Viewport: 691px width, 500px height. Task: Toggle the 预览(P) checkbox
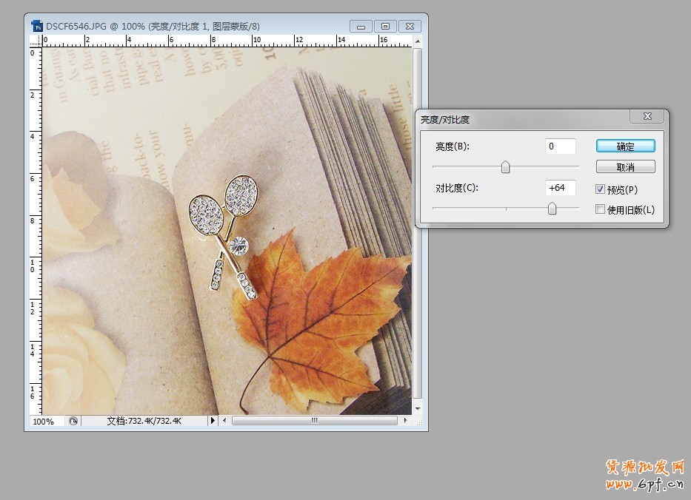pyautogui.click(x=601, y=189)
